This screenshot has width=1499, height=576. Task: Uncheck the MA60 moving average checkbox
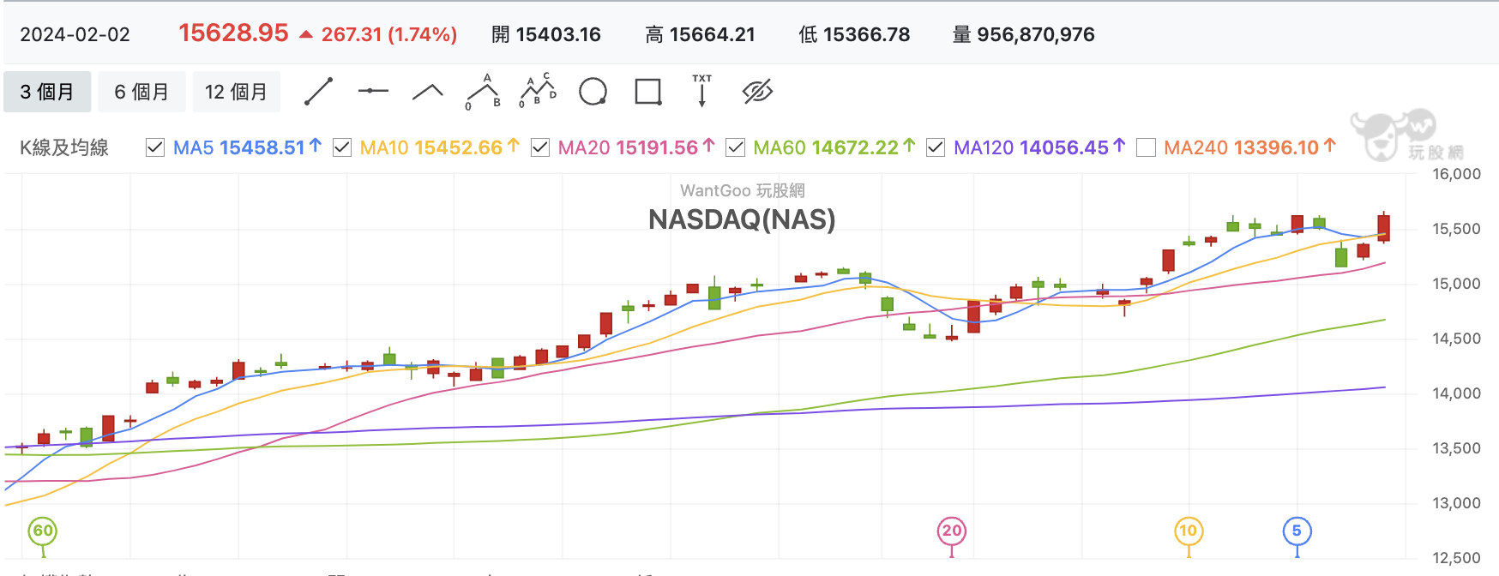(735, 147)
